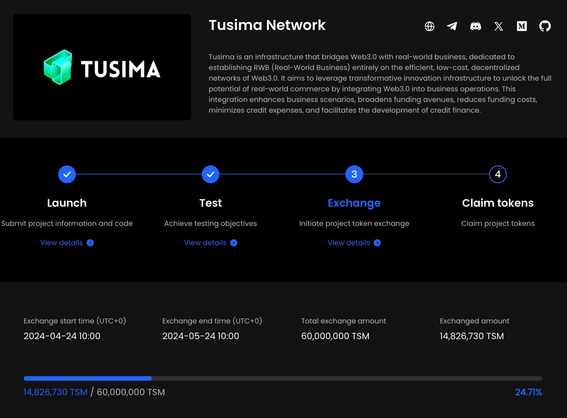Click 'Initiate project token exchange' text
The width and height of the screenshot is (567, 418).
[x=354, y=224]
